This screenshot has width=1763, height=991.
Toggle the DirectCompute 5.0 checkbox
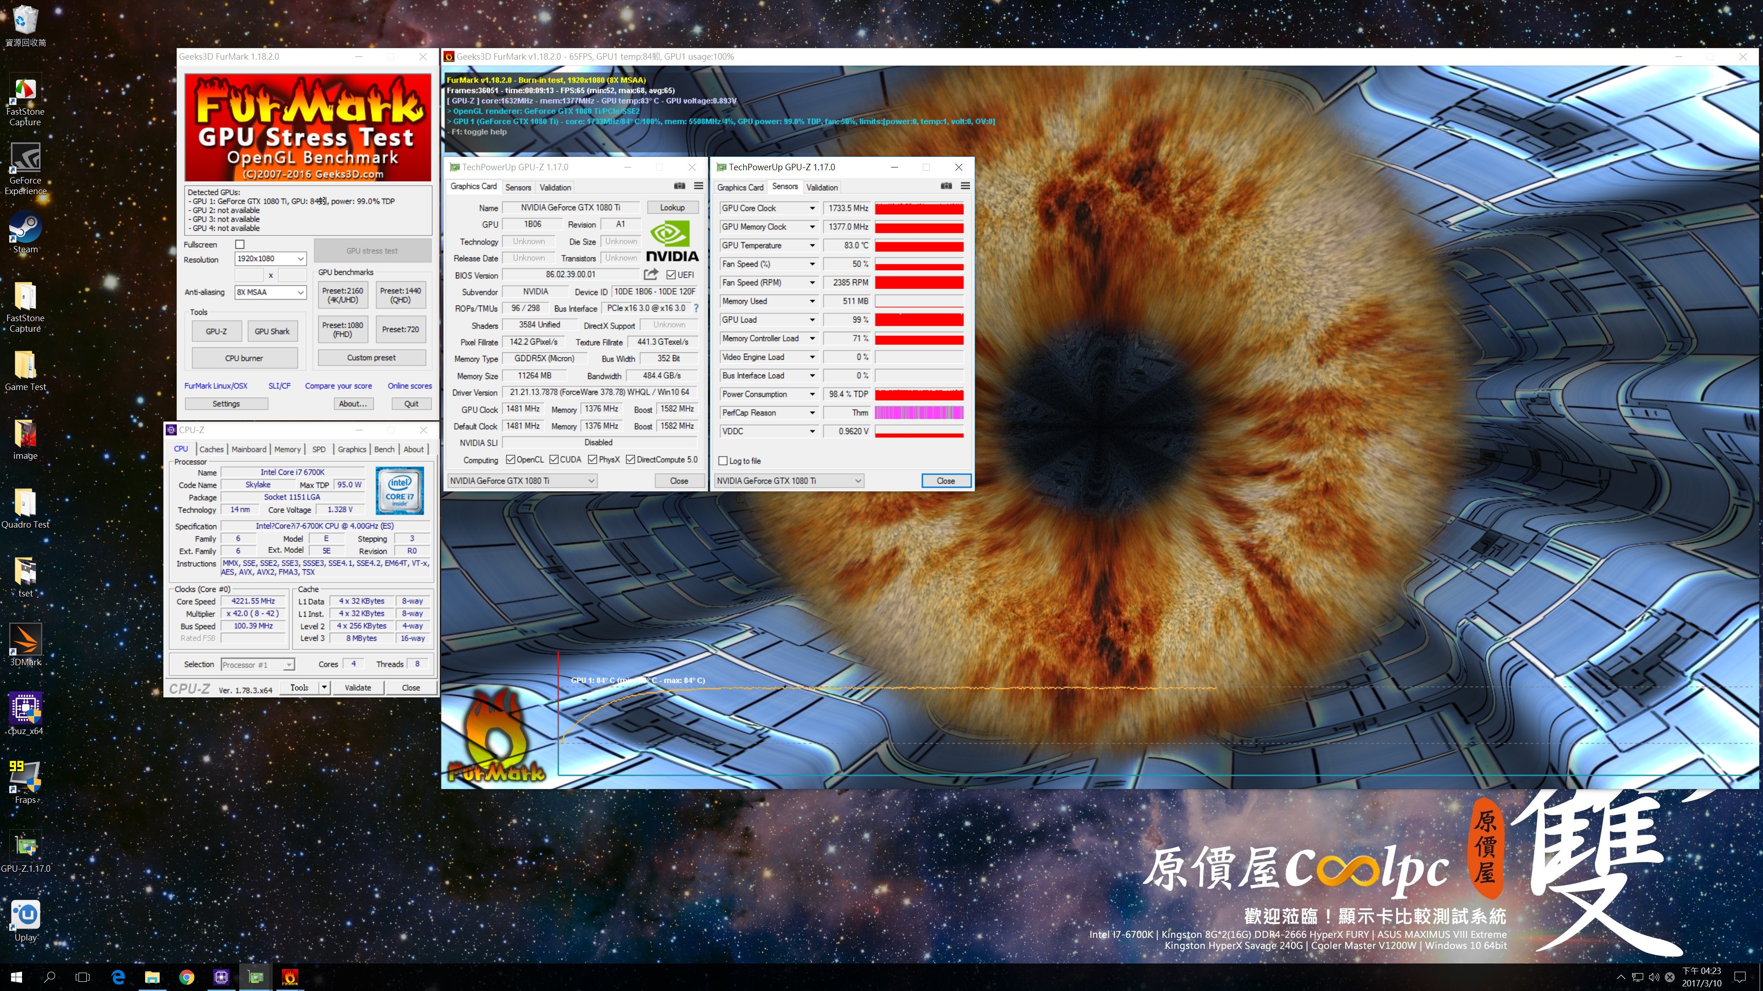pos(630,460)
